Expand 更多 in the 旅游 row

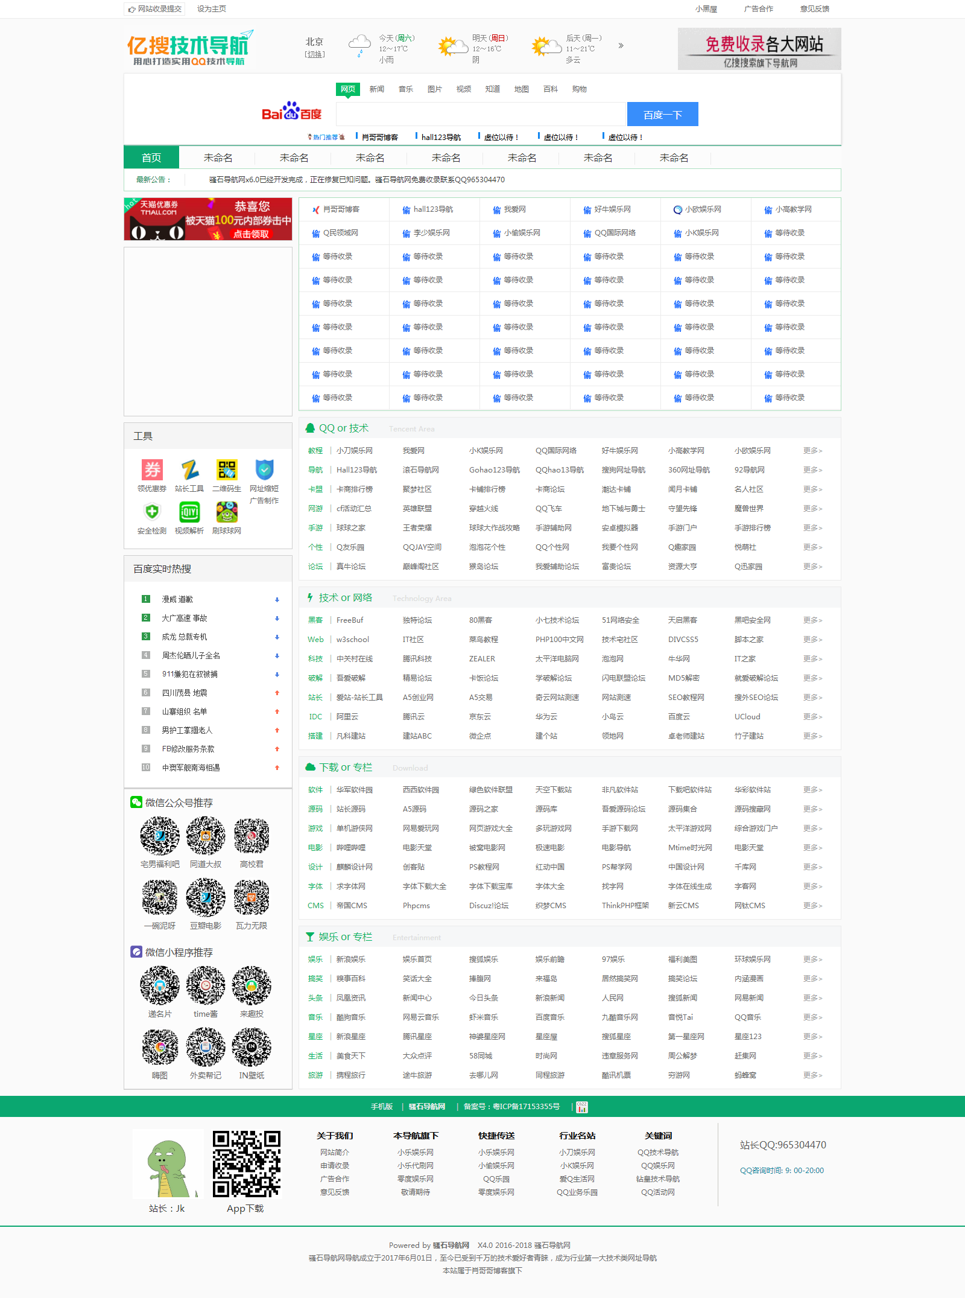812,1075
